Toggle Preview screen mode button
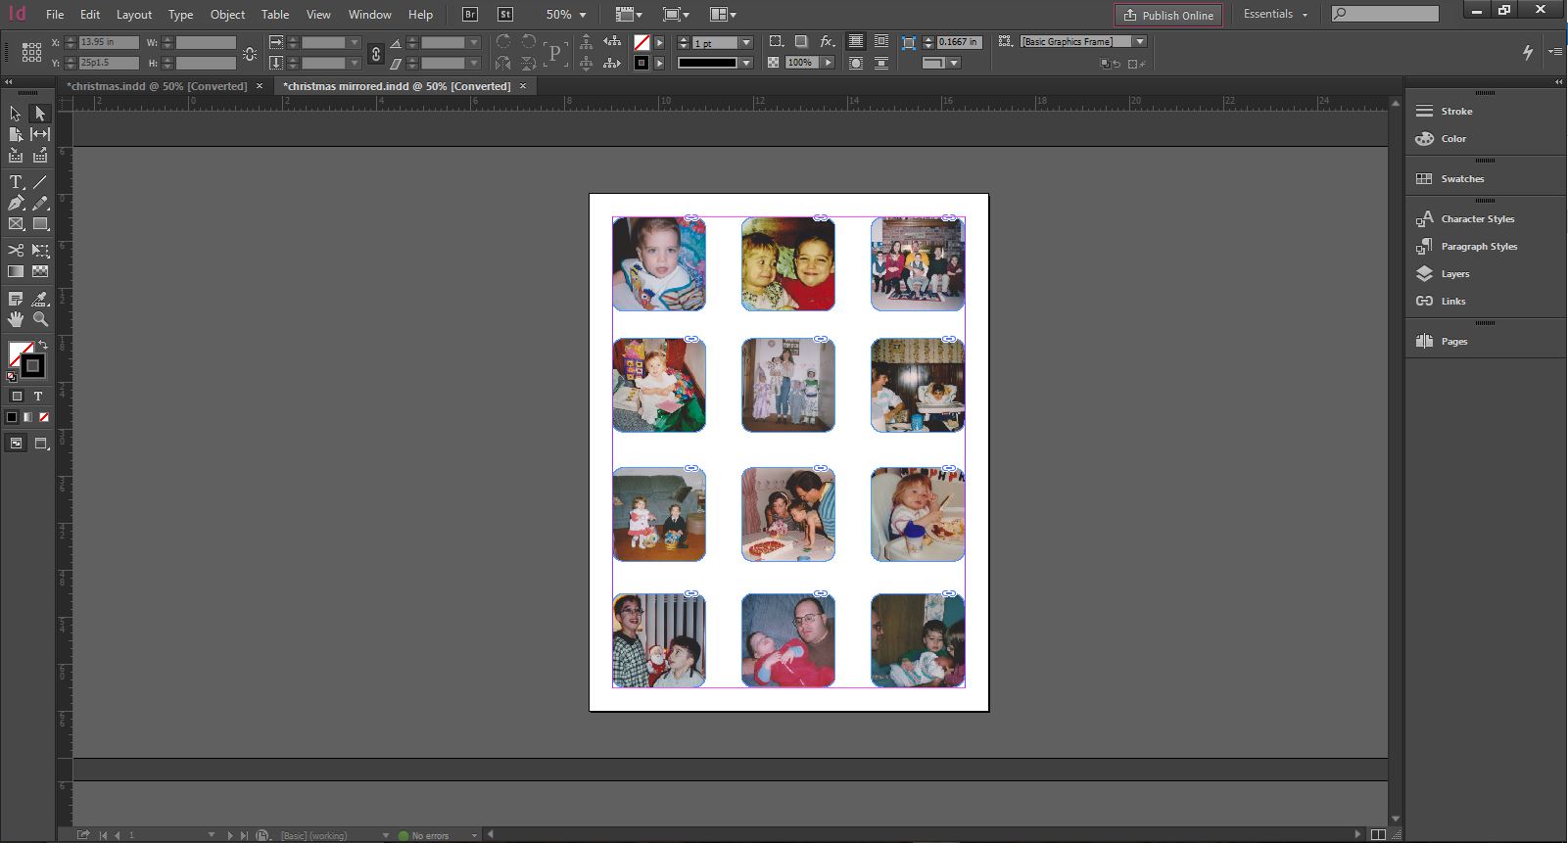 pyautogui.click(x=41, y=444)
